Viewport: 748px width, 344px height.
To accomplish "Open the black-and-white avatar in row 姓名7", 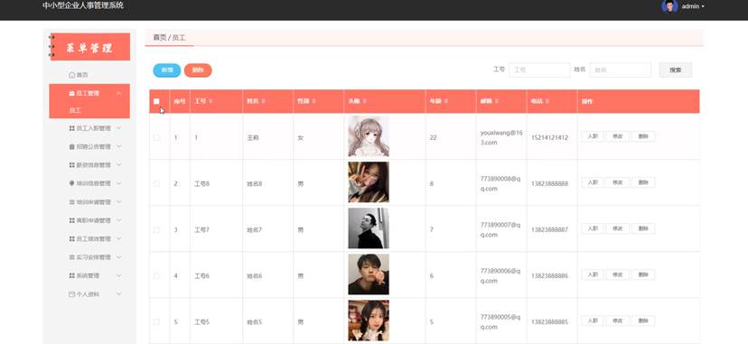I will (369, 228).
